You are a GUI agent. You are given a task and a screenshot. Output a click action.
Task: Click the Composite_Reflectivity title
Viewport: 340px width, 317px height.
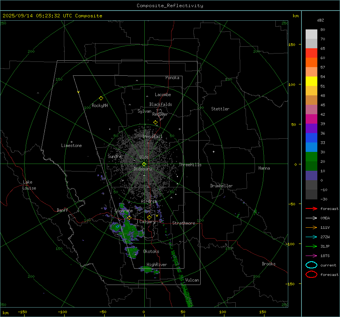(x=170, y=6)
